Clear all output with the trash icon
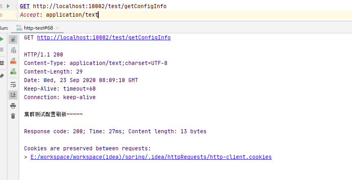Image resolution: width=352 pixels, height=180 pixels. pos(13,116)
